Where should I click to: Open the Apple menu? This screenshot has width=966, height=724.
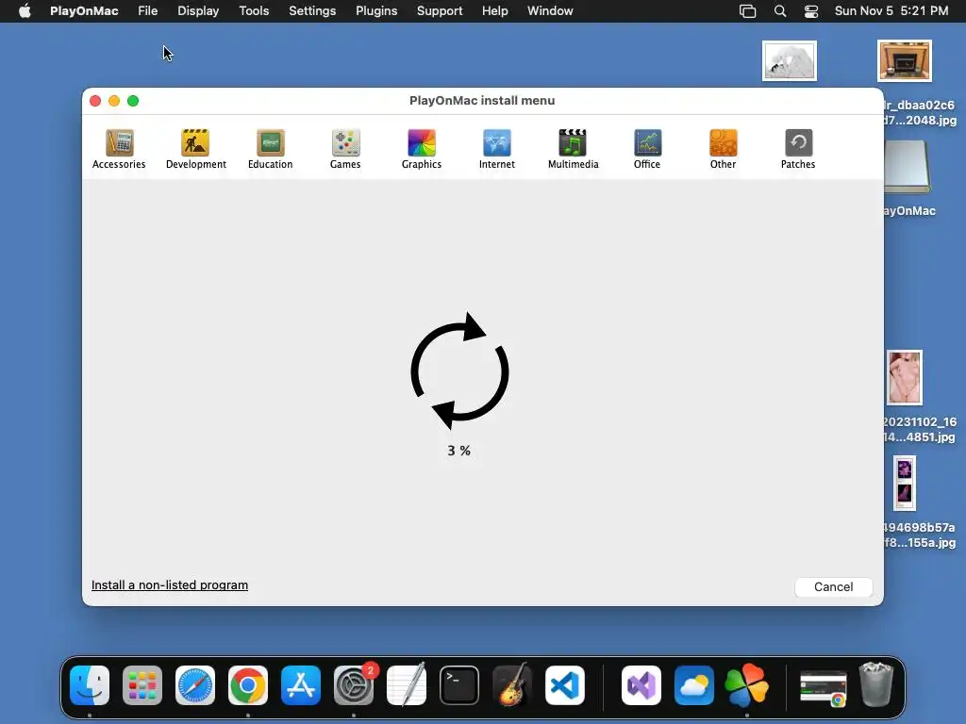25,11
